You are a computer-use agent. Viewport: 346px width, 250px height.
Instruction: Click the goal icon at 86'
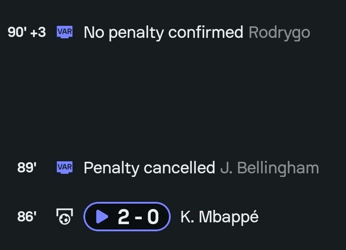pyautogui.click(x=65, y=217)
